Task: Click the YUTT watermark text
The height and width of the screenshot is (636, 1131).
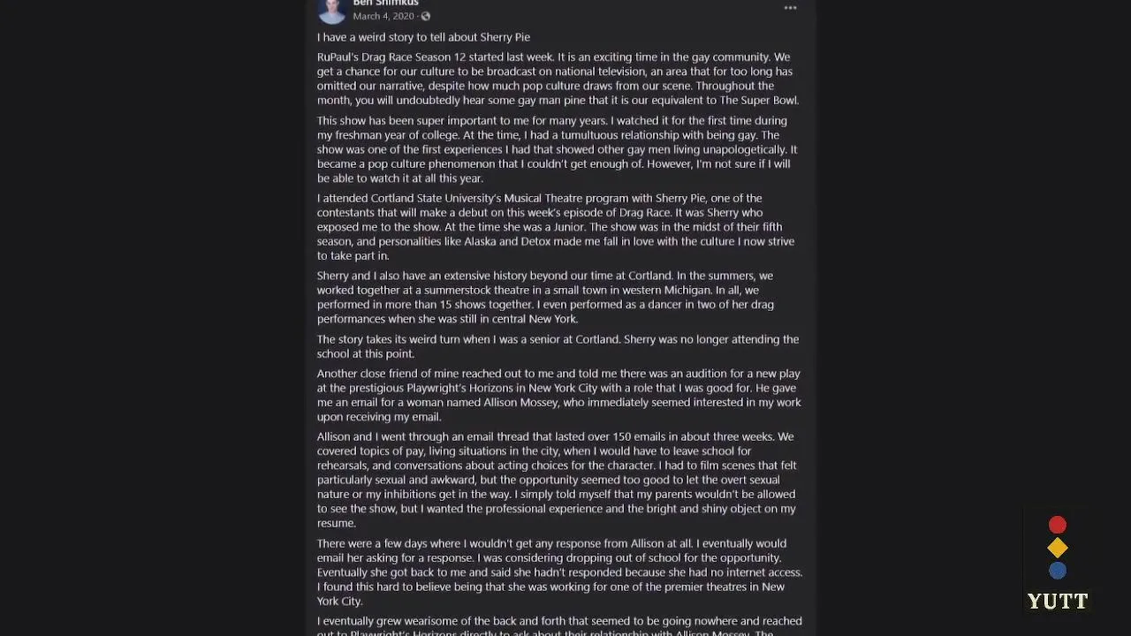Action: pyautogui.click(x=1058, y=602)
